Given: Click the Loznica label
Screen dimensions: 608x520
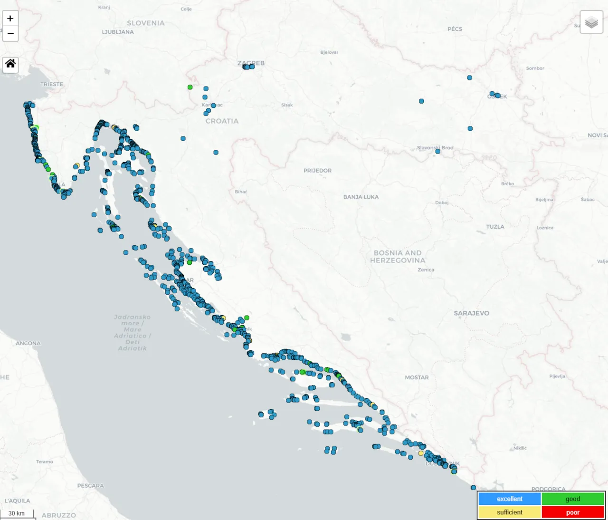Looking at the screenshot, I should 545,228.
